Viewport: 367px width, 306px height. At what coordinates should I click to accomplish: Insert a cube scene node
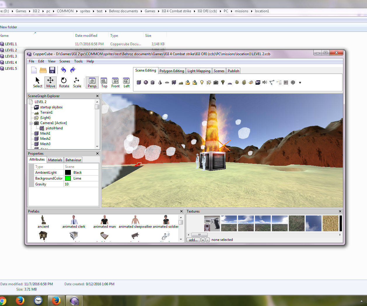pos(139,82)
